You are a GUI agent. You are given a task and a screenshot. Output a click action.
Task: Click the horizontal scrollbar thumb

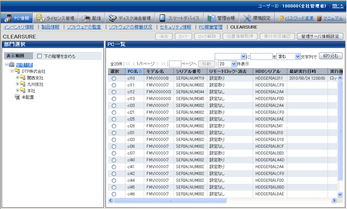[x=170, y=200]
